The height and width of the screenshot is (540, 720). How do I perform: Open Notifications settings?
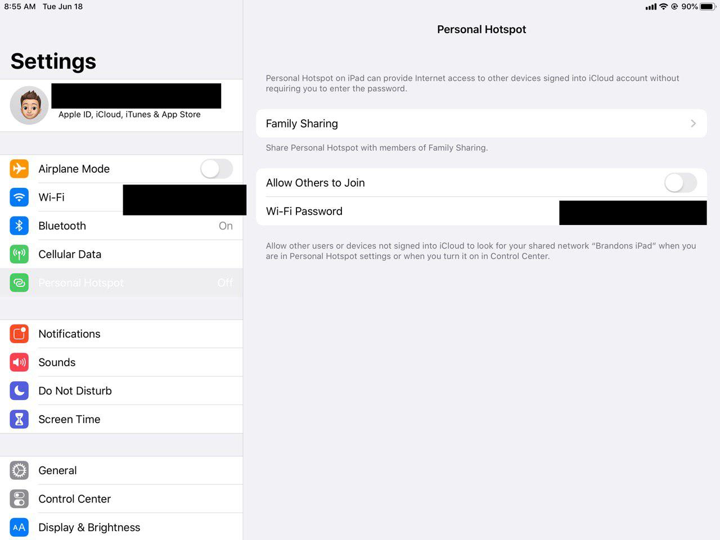121,334
